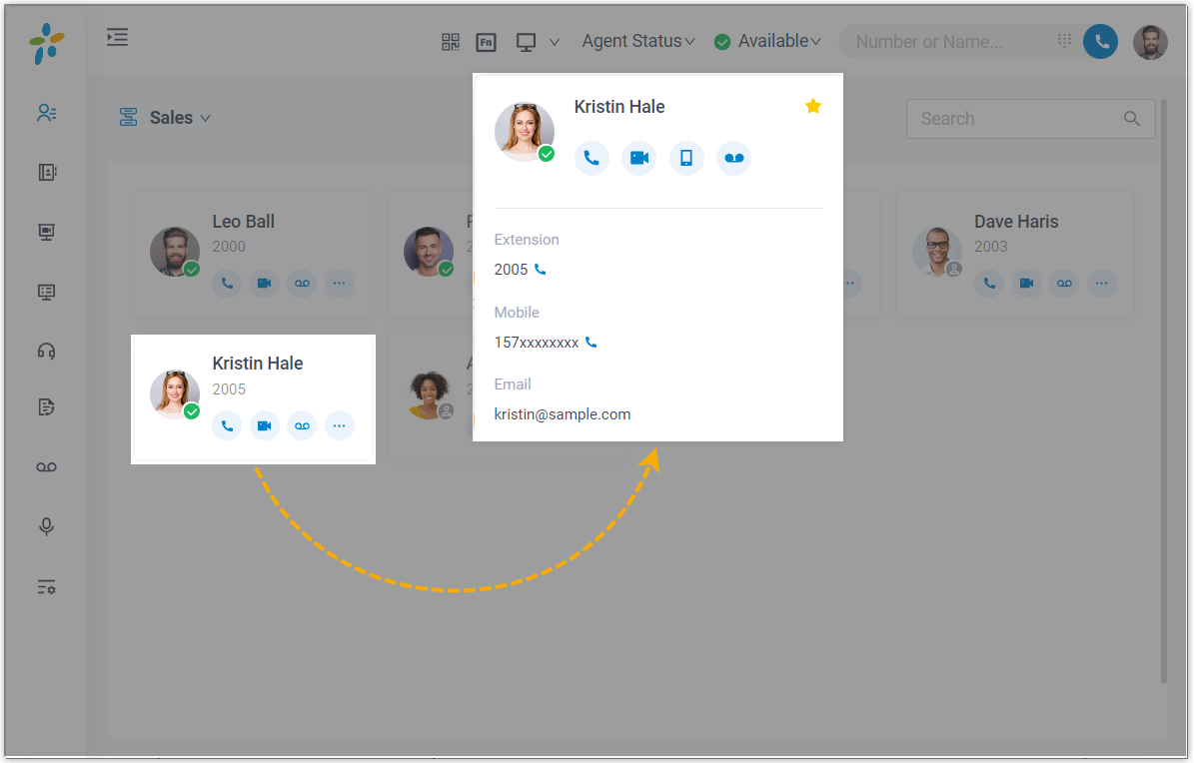This screenshot has height=763, width=1194.
Task: Expand the Agent Status dropdown
Action: [x=638, y=41]
